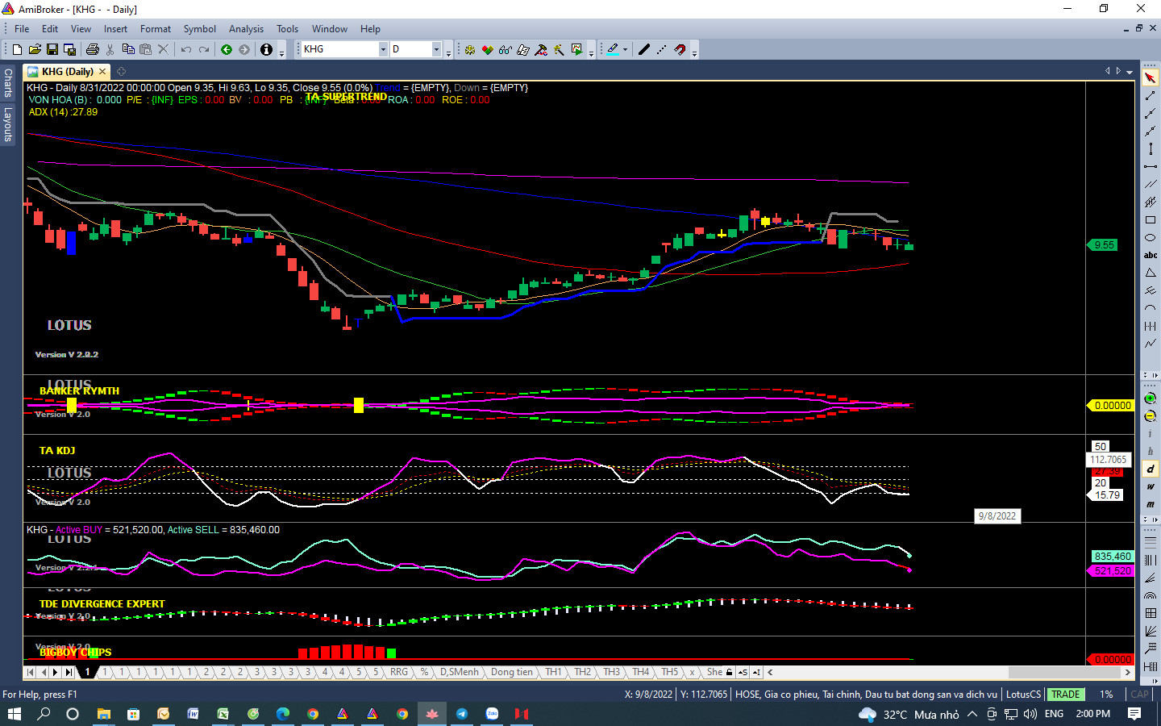Image resolution: width=1161 pixels, height=726 pixels.
Task: Select the abc Text tool
Action: point(1151,255)
